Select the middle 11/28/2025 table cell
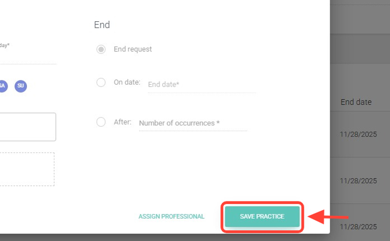The height and width of the screenshot is (241, 390). pyautogui.click(x=359, y=180)
